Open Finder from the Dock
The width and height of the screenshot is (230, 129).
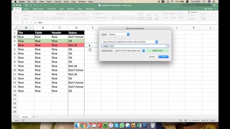(x=77, y=125)
